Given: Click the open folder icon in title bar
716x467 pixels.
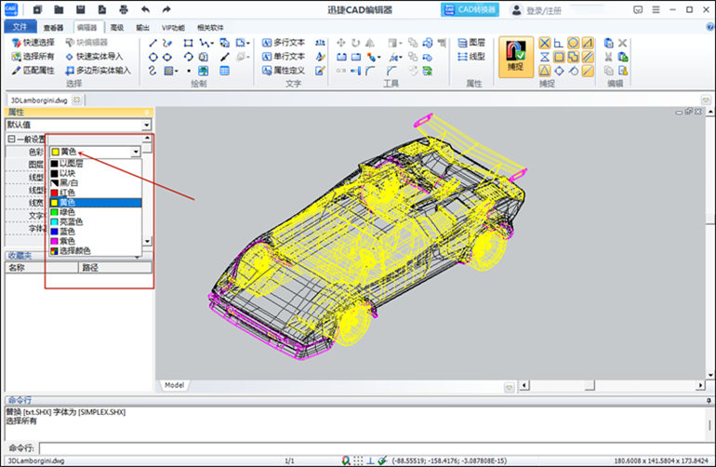Looking at the screenshot, I should pyautogui.click(x=59, y=9).
